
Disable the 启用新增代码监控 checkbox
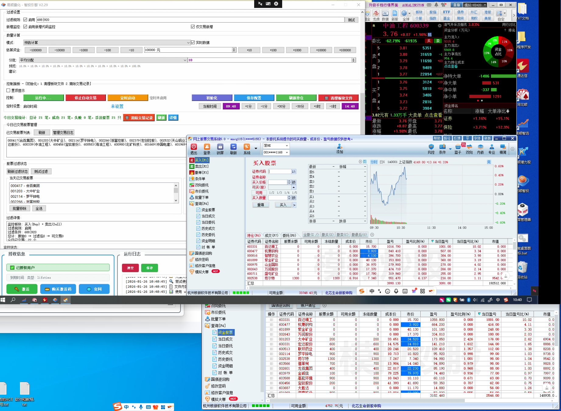(x=25, y=27)
